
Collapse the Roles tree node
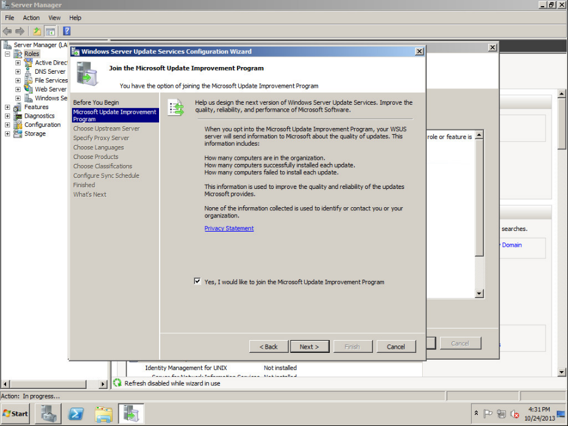pos(7,54)
